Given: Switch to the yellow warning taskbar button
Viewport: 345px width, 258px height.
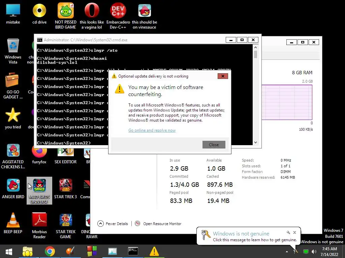Looking at the screenshot, I should coord(154,251).
